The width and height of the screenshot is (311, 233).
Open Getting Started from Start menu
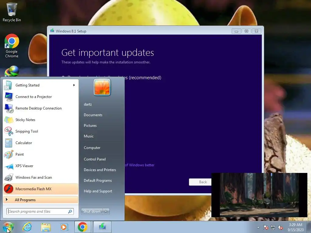(x=40, y=85)
